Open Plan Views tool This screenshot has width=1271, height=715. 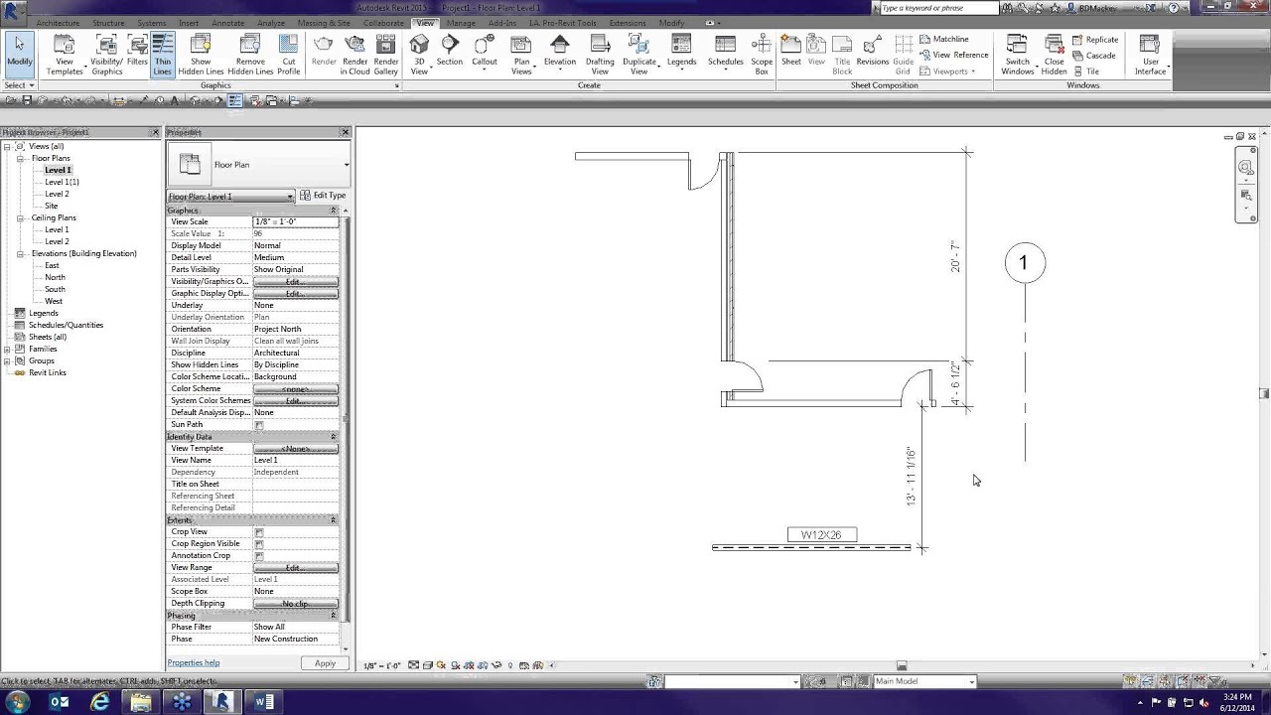point(521,54)
